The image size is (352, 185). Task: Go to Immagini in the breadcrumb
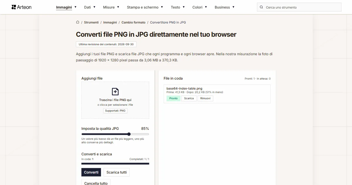point(110,22)
